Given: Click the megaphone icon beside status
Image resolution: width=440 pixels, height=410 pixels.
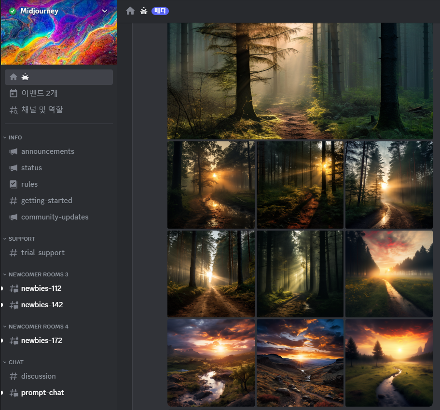Looking at the screenshot, I should pyautogui.click(x=14, y=168).
